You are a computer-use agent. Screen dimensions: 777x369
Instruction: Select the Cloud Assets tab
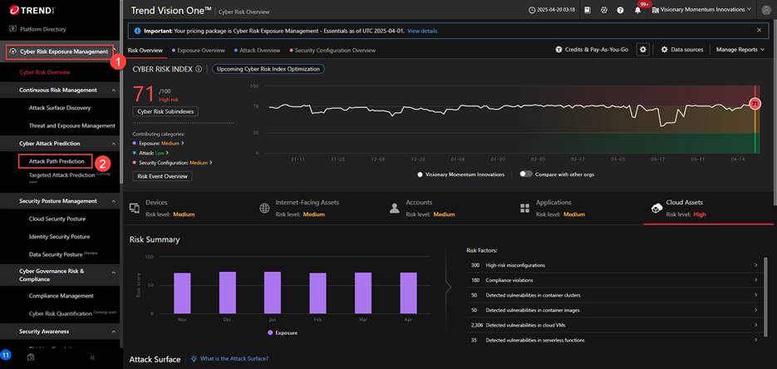pos(708,208)
